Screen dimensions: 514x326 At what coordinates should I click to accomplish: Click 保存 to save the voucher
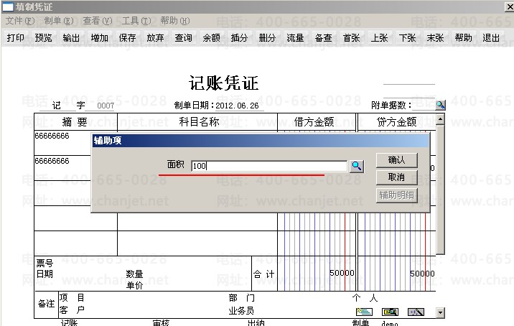click(x=128, y=38)
